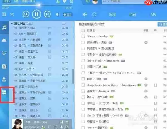
Task: Open local music via the music note sidebar icon
Action: click(x=4, y=27)
